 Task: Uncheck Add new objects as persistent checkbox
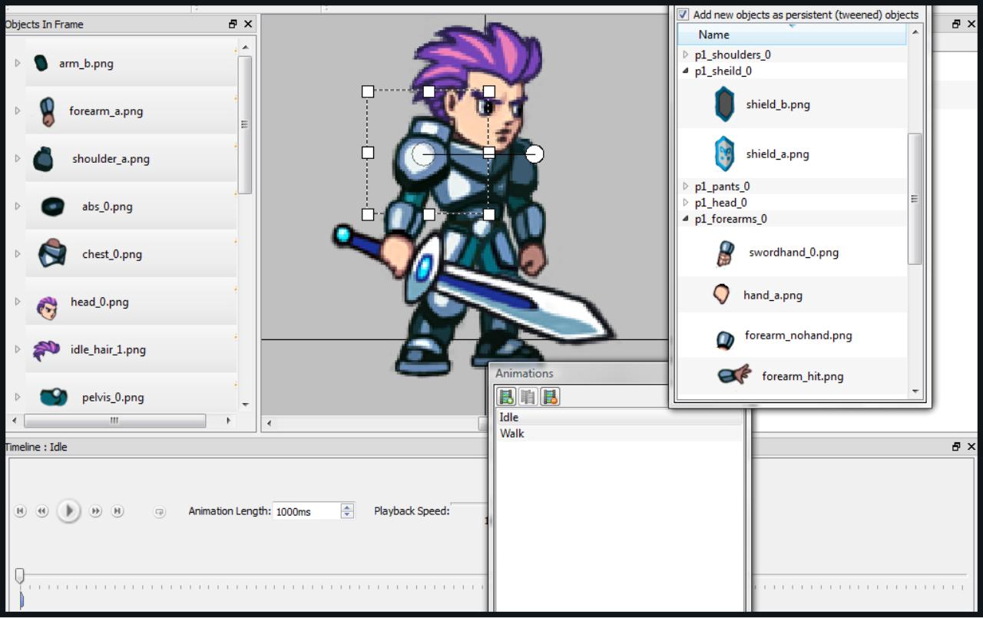pos(683,15)
